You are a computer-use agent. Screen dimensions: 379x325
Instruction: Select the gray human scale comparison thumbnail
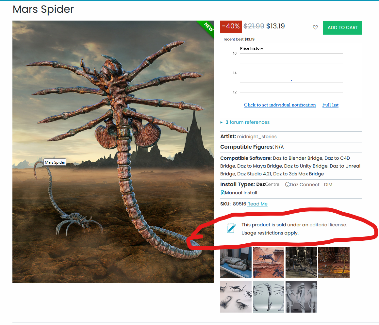[x=301, y=297]
